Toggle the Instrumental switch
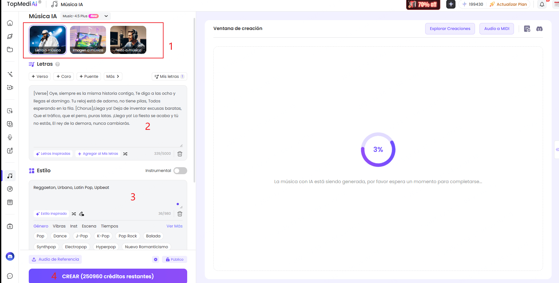 pyautogui.click(x=180, y=171)
